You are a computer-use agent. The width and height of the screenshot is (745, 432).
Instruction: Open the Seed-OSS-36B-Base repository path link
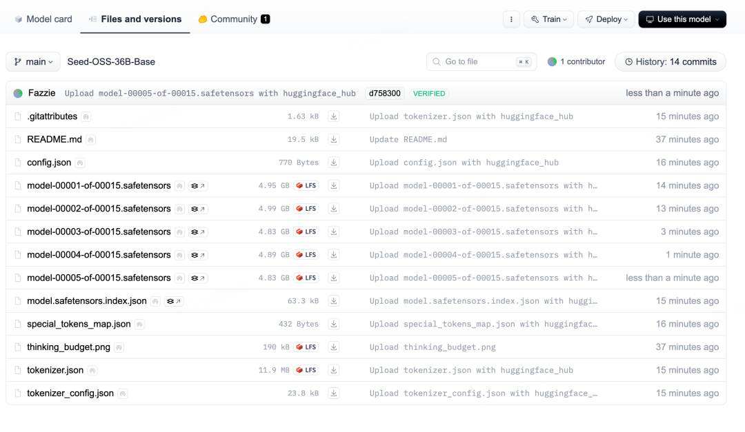pos(111,62)
